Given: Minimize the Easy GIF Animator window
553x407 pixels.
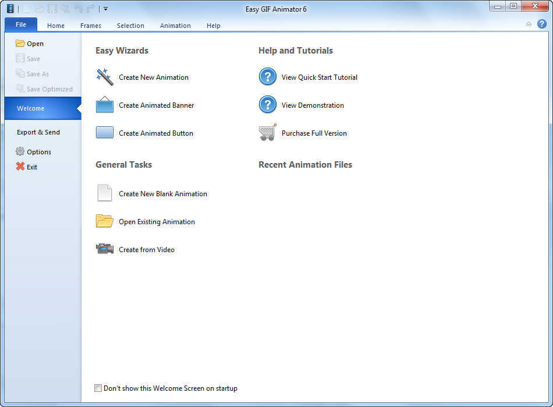Looking at the screenshot, I should [x=498, y=6].
